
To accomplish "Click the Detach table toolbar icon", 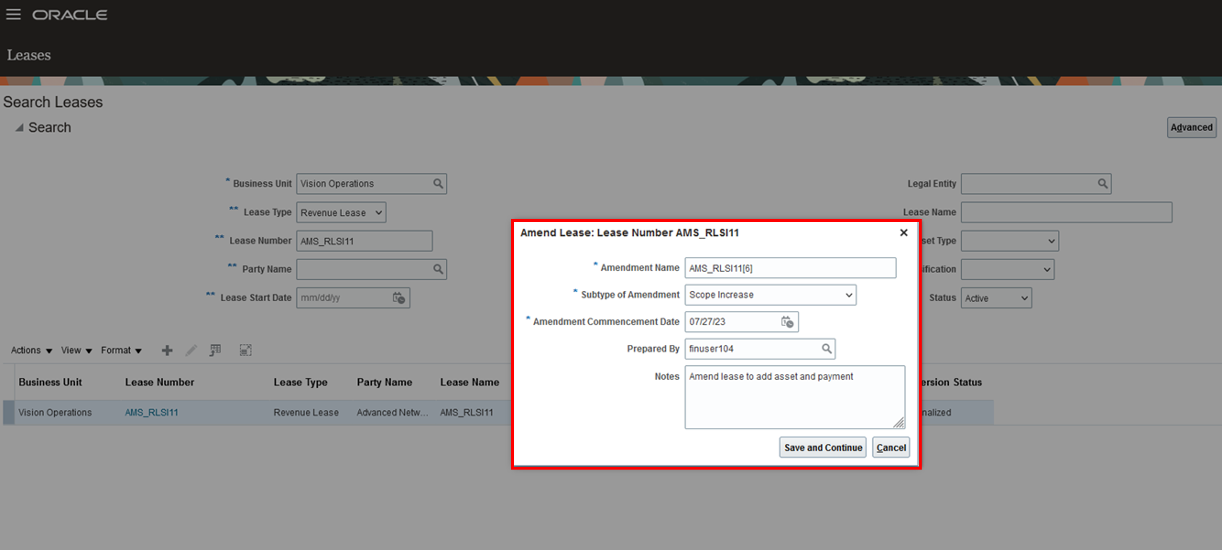I will point(245,350).
